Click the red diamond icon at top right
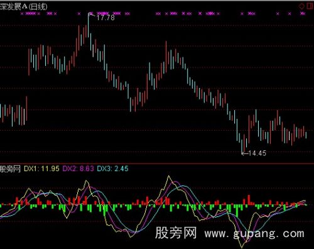This screenshot has width=314, height=249. click(301, 6)
